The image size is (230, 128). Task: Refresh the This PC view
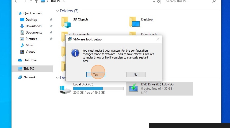tap(159, 1)
